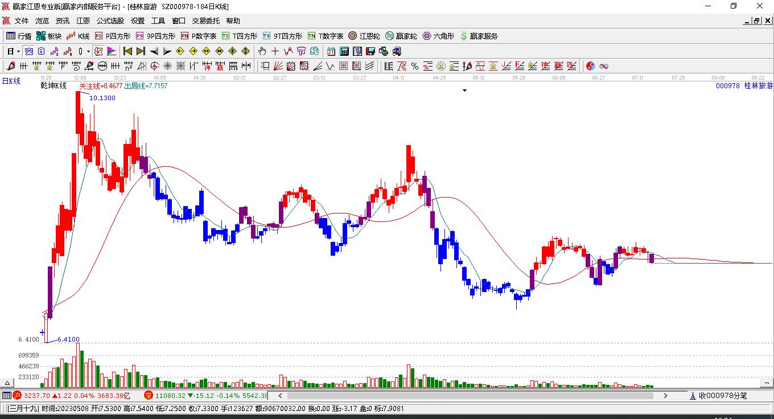774x419 pixels.
Task: Collapse the volume panel with the up triangle
Action: (8, 383)
